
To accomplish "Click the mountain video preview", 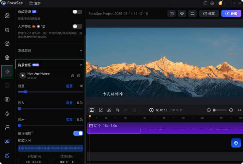I will click(x=164, y=62).
